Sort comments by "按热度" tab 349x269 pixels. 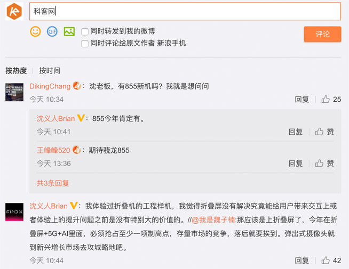click(16, 70)
